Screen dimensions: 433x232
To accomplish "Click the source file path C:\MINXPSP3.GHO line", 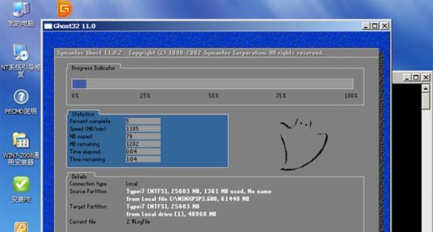I will [188, 199].
